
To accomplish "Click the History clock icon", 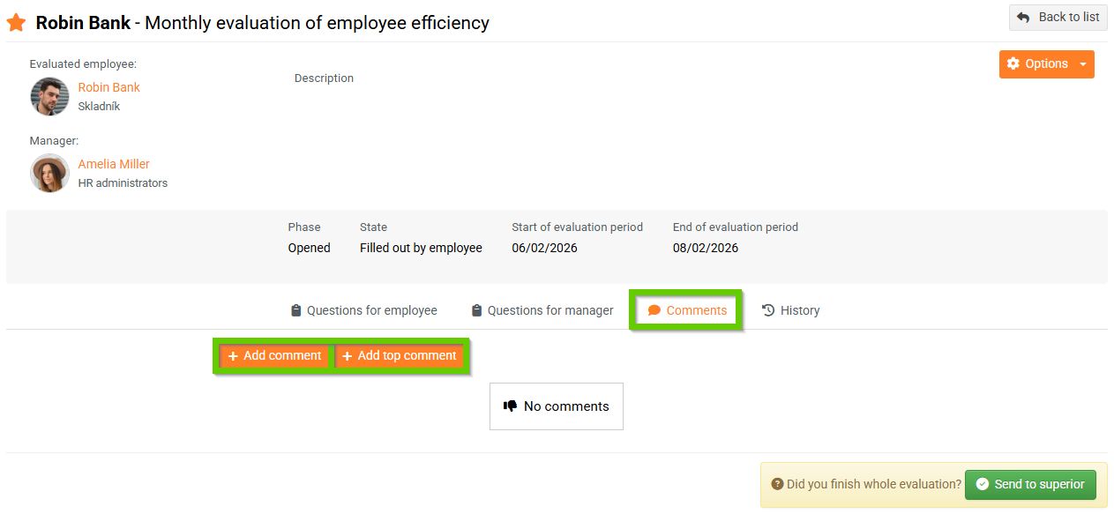I will [768, 310].
